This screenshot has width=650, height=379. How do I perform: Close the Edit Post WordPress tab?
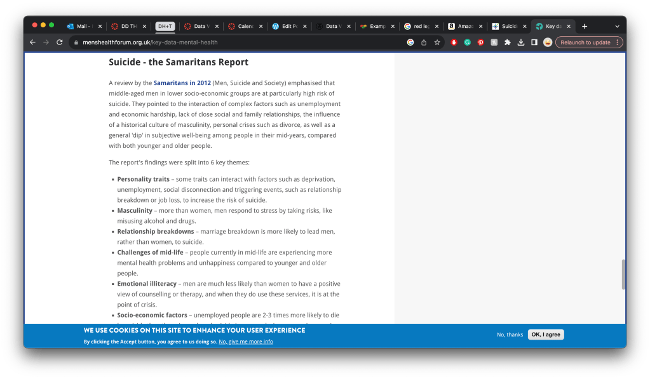point(305,26)
